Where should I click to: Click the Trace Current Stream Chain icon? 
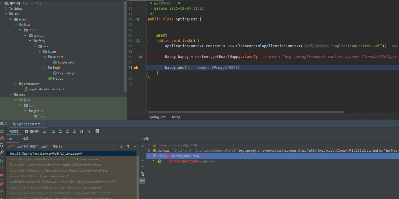(x=104, y=131)
